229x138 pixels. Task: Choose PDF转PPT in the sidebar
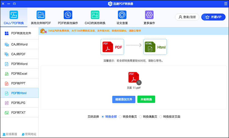point(20,84)
